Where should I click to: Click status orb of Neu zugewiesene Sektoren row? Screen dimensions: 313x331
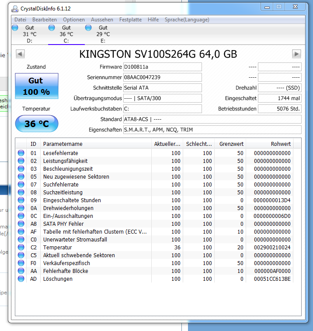[21, 176]
